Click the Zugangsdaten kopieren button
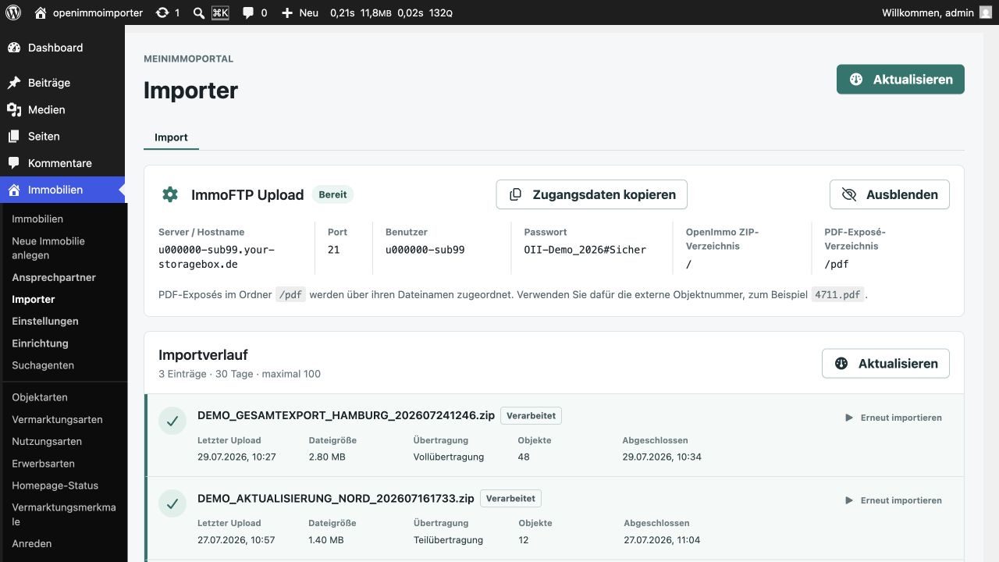Screen dimensions: 999x562 592,194
